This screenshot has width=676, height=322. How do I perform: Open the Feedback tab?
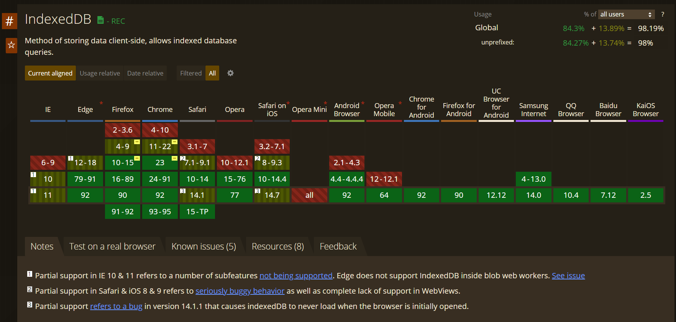338,246
